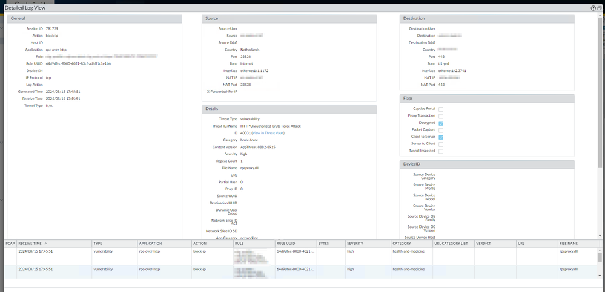This screenshot has height=292, width=605.
Task: Click the source port value 33838
Action: point(245,57)
